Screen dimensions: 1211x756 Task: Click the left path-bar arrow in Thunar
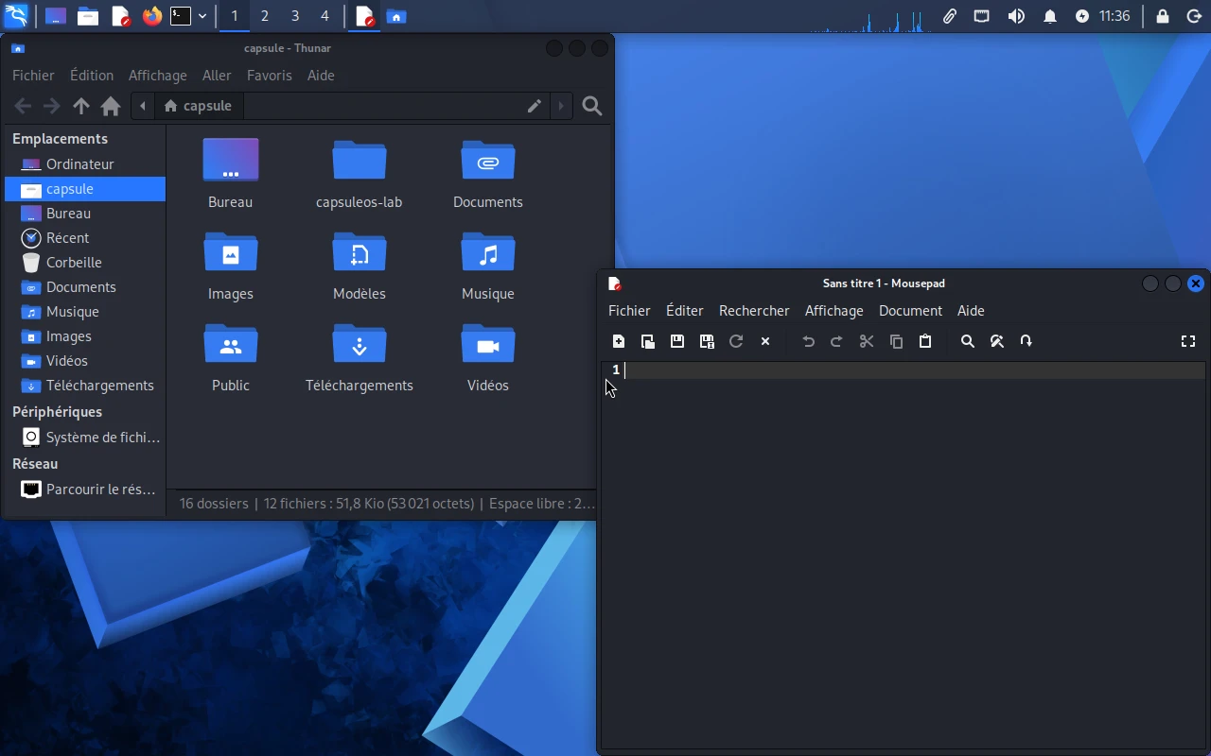[143, 106]
